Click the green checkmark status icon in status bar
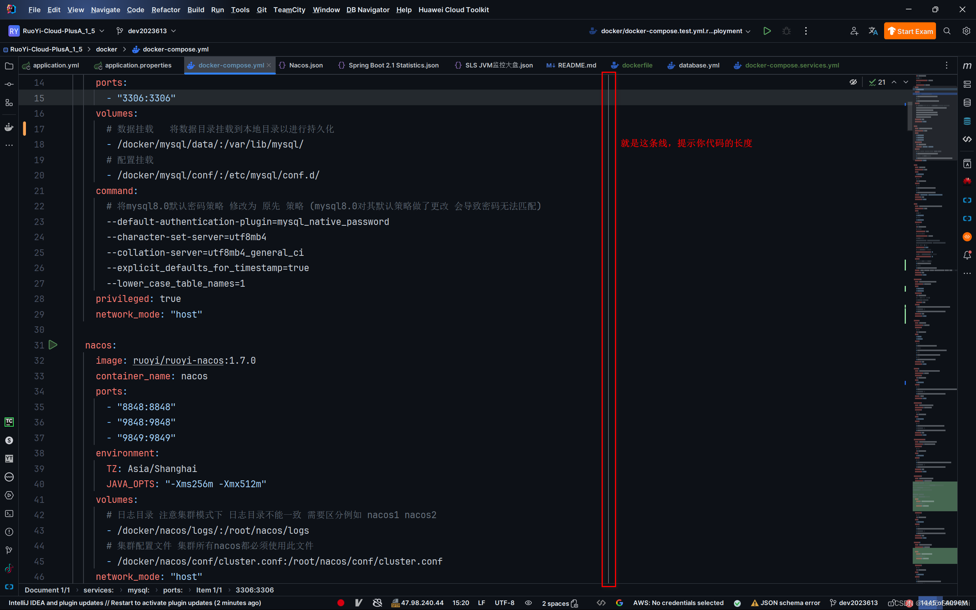The height and width of the screenshot is (610, 976). coord(737,603)
